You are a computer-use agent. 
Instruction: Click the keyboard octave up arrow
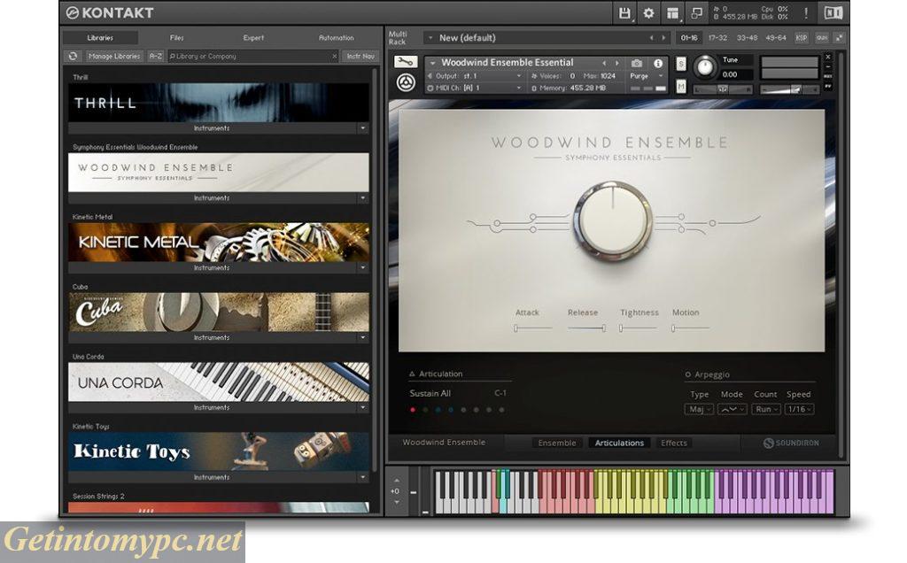pos(396,481)
